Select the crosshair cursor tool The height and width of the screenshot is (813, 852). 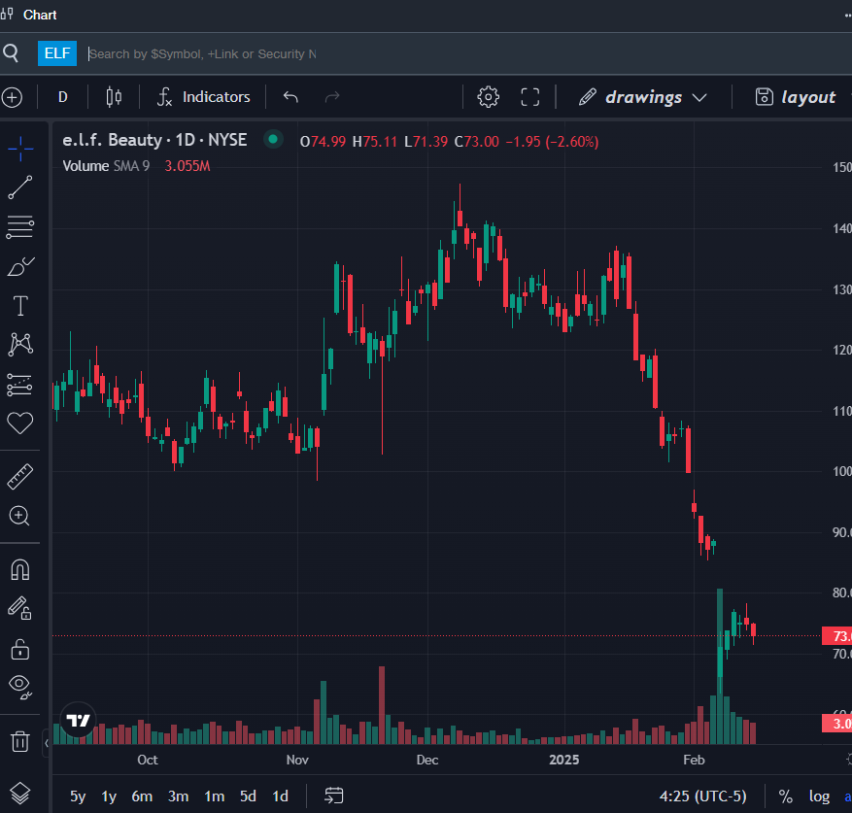(x=20, y=149)
